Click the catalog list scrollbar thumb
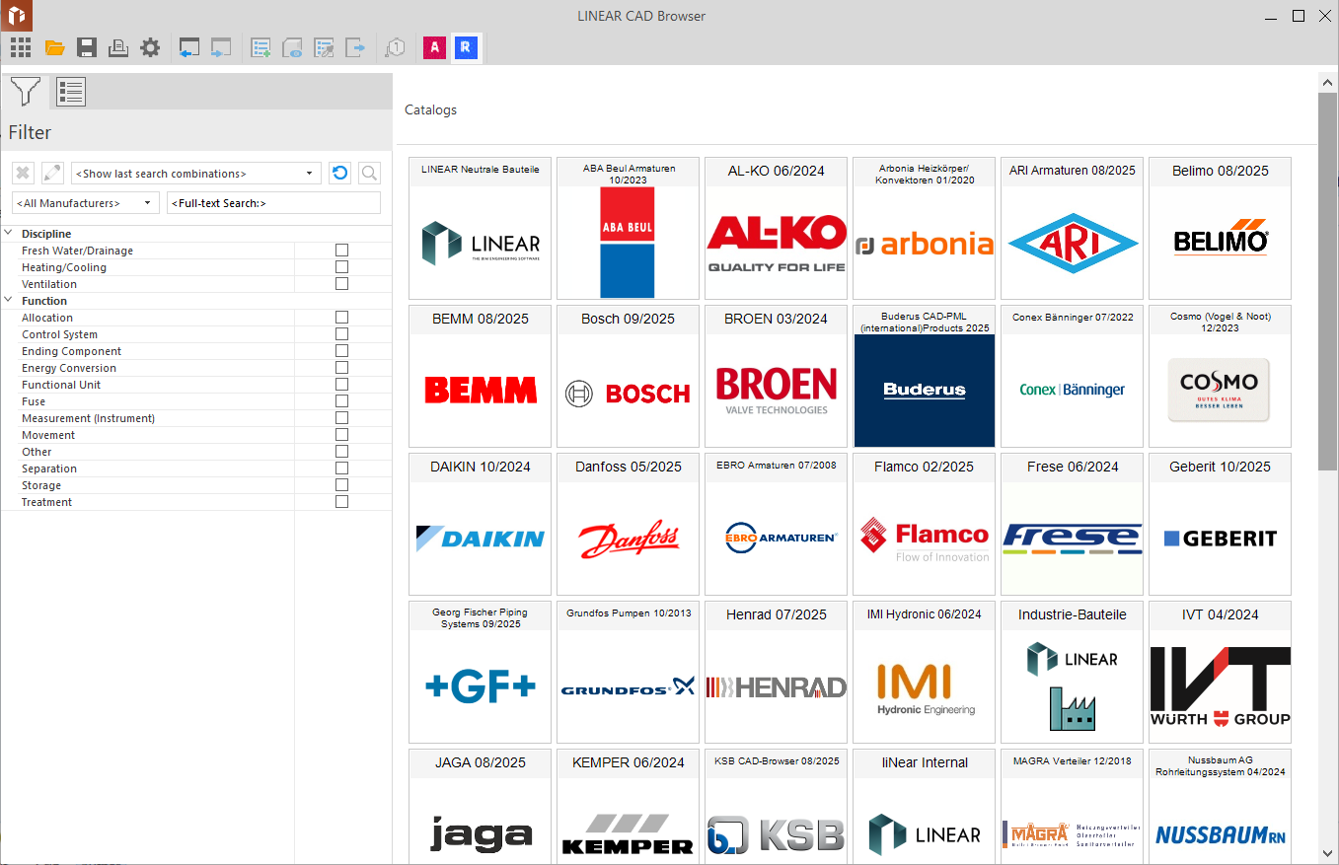 coord(1327,281)
